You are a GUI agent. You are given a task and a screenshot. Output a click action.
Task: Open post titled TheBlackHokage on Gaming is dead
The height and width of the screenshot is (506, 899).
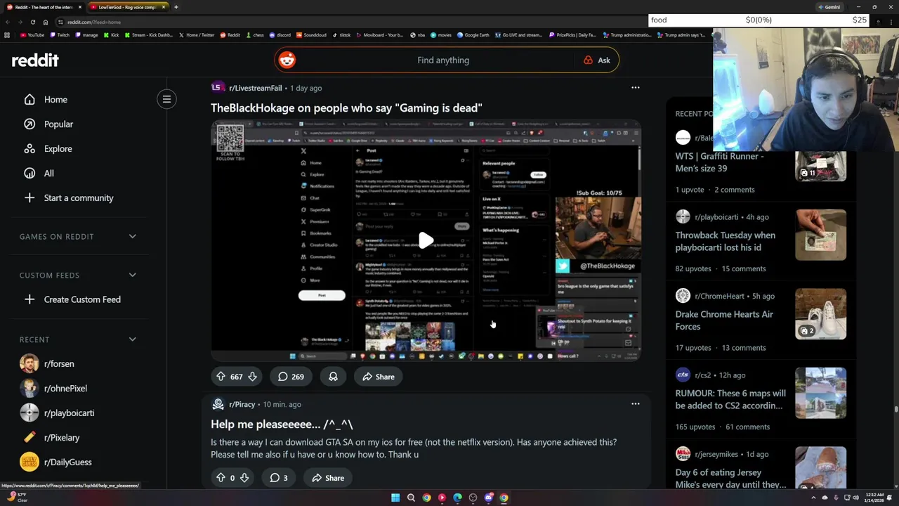click(x=346, y=108)
